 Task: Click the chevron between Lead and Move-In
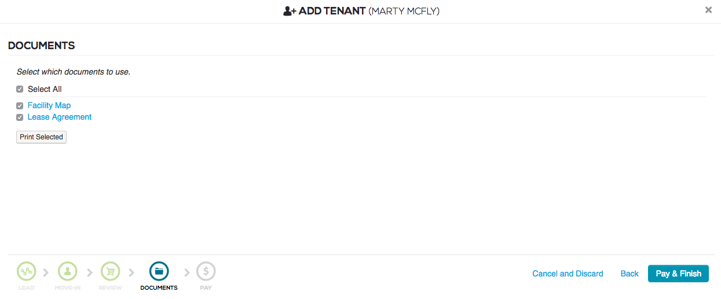coord(46,272)
